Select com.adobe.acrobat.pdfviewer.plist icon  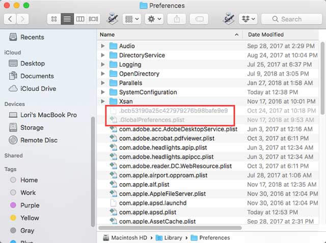point(113,138)
